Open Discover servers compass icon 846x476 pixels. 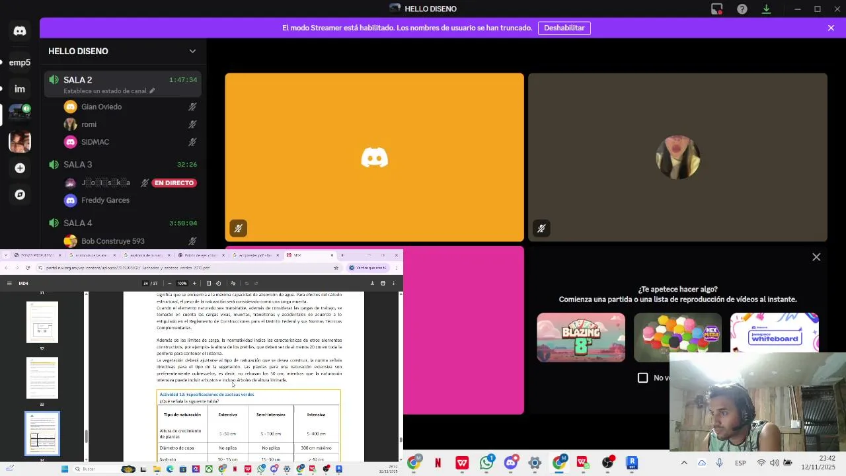click(20, 194)
